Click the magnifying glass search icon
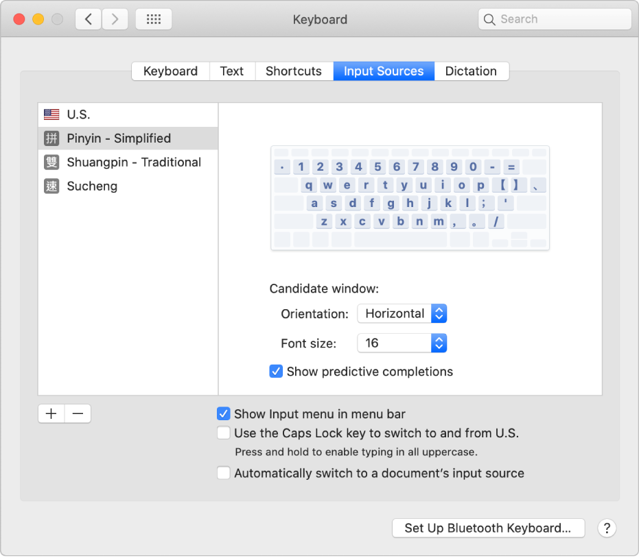 [x=489, y=19]
